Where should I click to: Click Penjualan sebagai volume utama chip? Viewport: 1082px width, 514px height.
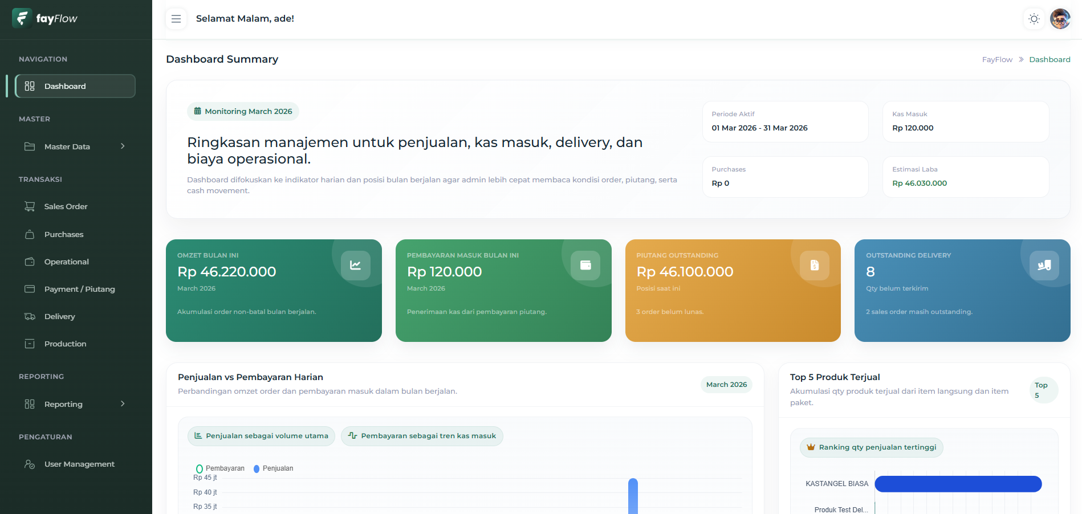(261, 436)
